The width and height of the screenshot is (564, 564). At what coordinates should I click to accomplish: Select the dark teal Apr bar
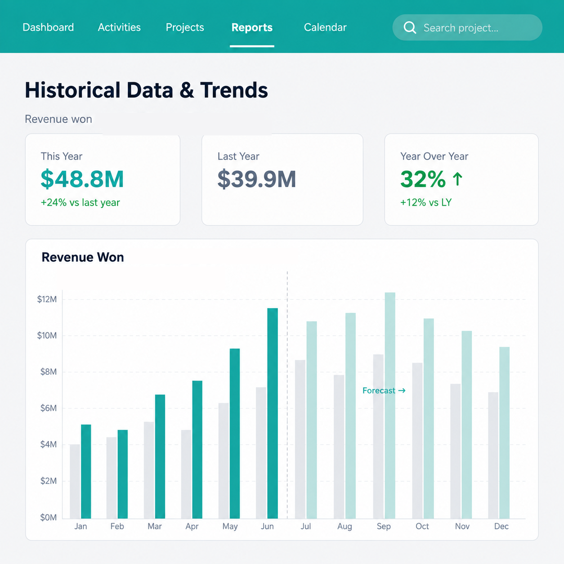pyautogui.click(x=197, y=450)
